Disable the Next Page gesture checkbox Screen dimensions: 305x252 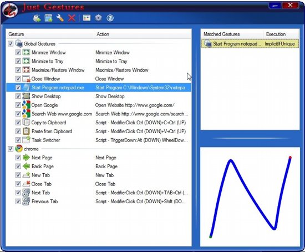[18, 158]
